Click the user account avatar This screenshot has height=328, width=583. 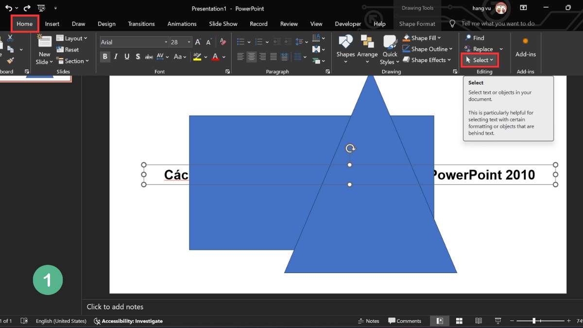coord(501,8)
